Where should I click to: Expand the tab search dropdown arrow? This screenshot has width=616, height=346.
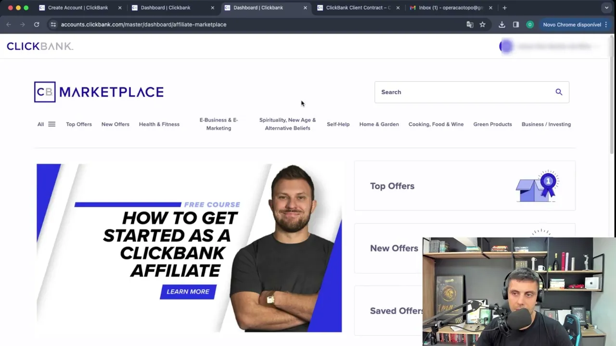(x=606, y=8)
